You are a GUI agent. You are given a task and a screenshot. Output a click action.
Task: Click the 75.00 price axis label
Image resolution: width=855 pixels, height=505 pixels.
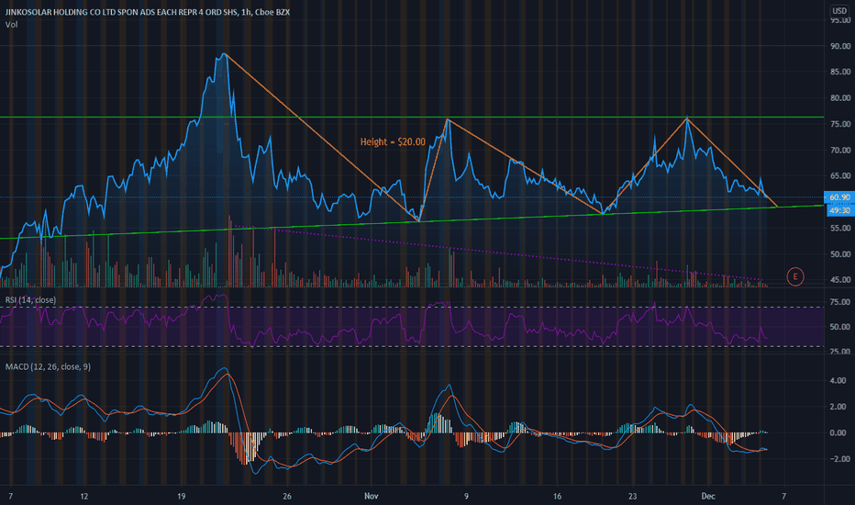click(839, 125)
